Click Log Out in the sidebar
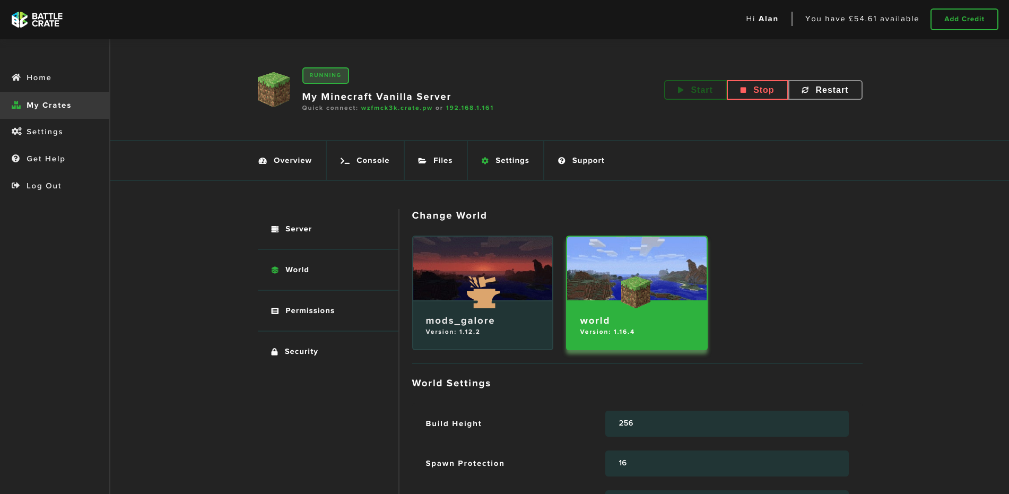The image size is (1009, 494). [55, 186]
